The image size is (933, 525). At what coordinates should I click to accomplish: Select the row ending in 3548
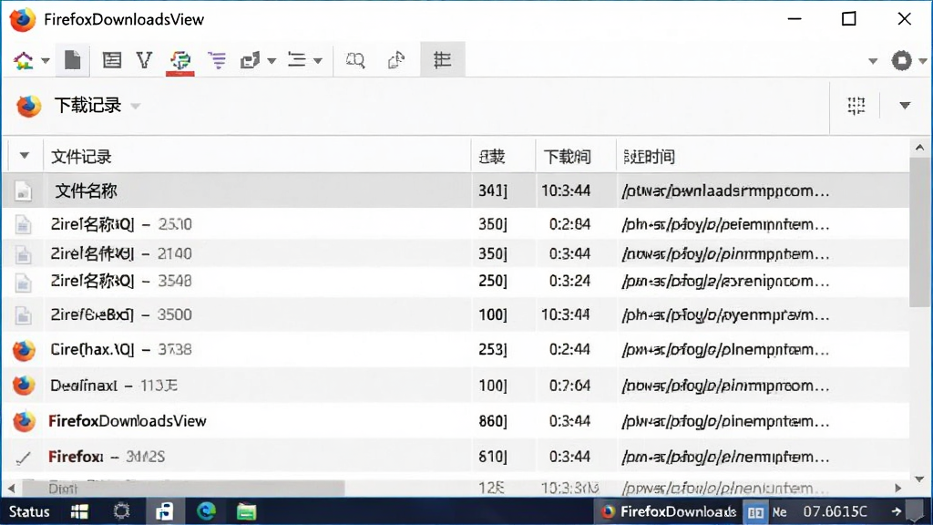456,281
